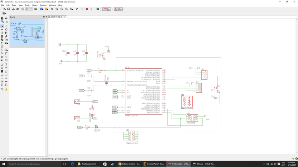Click the Zoom in icon
Viewport: 298px width, 167px height.
click(56, 9)
